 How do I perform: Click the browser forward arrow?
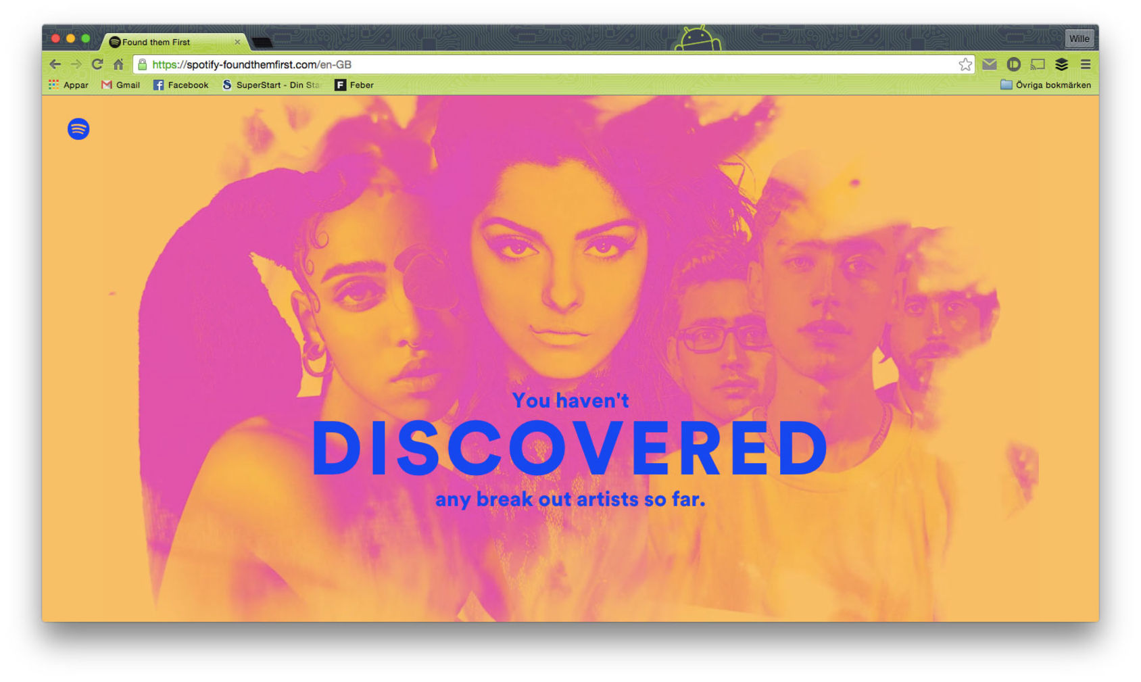(x=76, y=64)
